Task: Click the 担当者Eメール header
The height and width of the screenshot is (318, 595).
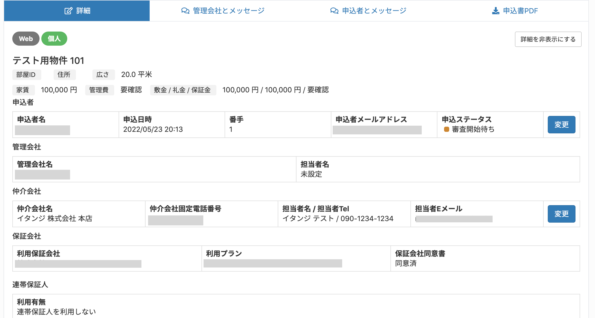Action: click(x=439, y=209)
